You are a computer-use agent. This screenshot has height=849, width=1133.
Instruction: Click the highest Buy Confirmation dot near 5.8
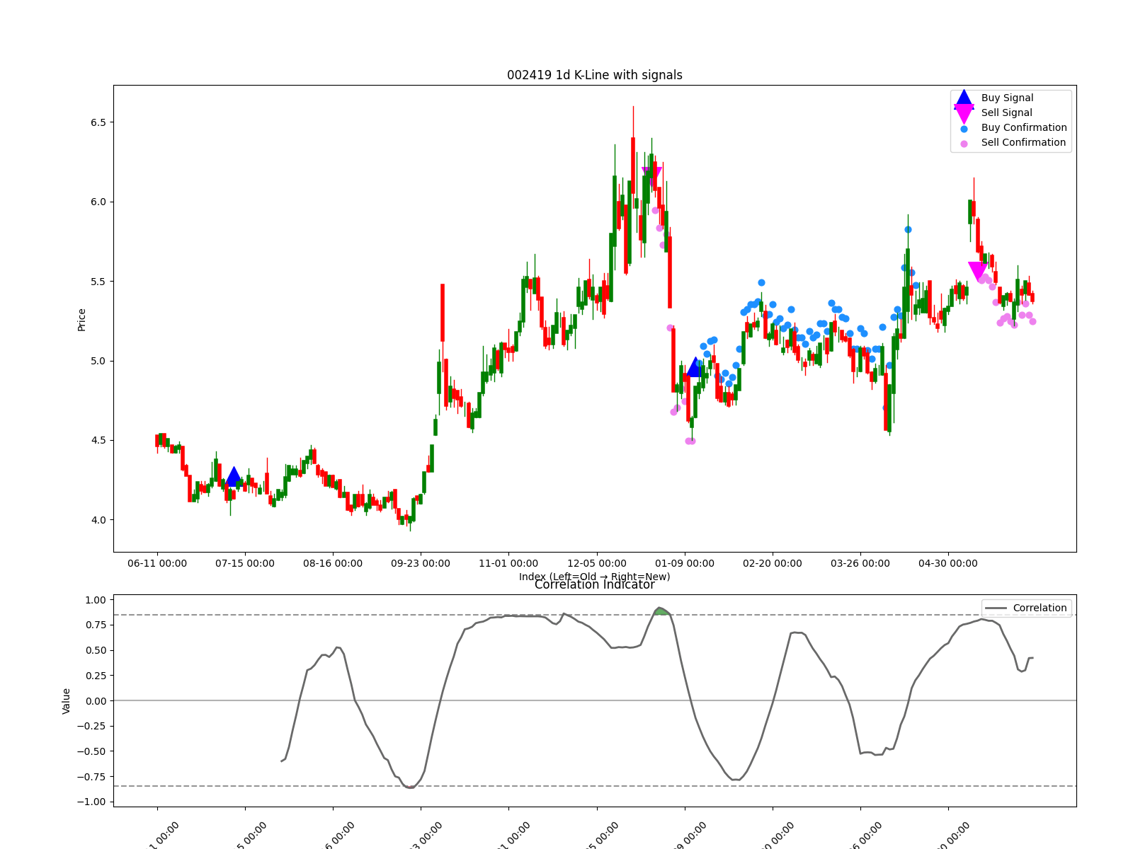click(908, 229)
